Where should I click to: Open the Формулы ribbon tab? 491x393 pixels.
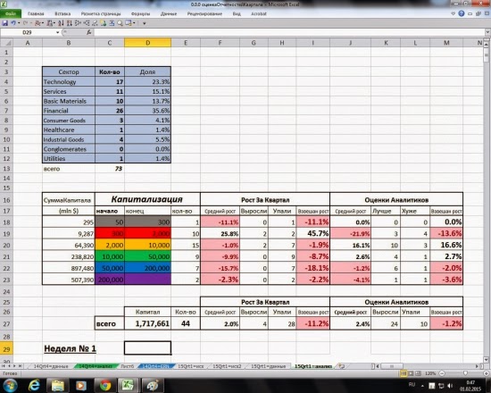(140, 13)
